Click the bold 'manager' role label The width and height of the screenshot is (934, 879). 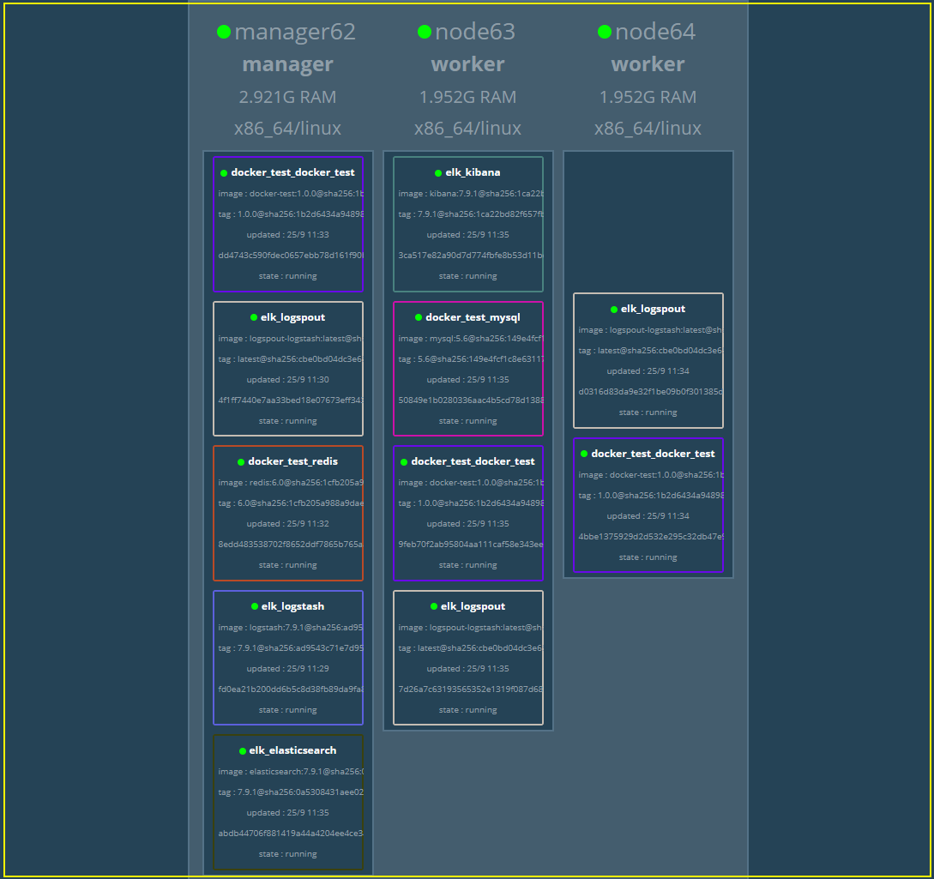pyautogui.click(x=287, y=64)
